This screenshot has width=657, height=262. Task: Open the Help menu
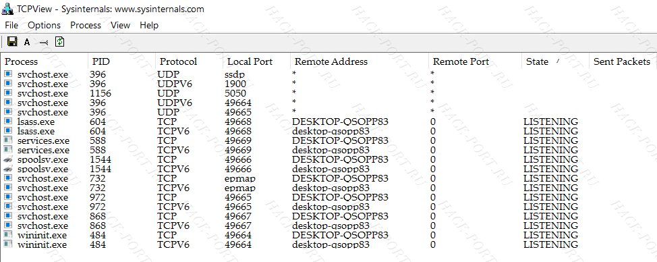click(x=149, y=25)
